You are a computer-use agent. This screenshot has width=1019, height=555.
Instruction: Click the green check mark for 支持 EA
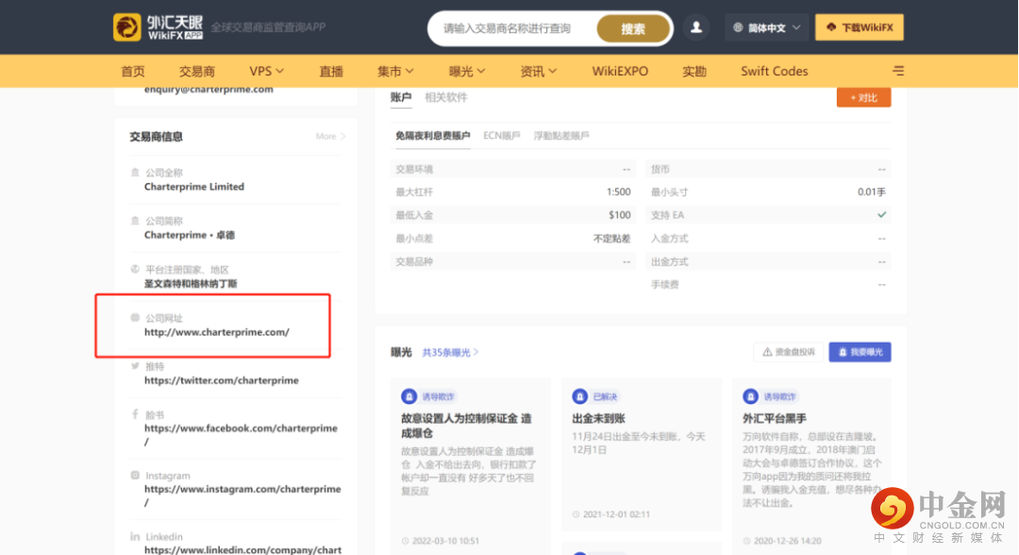(x=881, y=214)
